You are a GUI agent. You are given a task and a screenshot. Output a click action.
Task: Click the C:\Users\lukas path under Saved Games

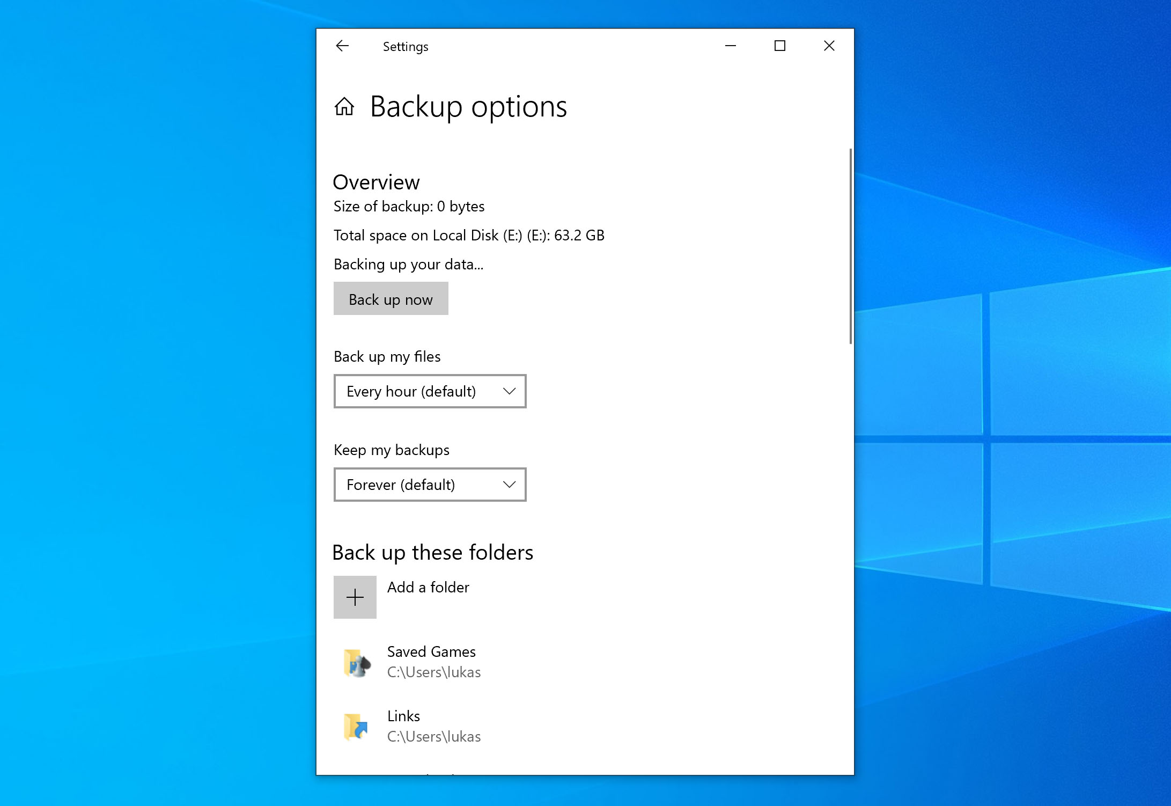pyautogui.click(x=434, y=672)
